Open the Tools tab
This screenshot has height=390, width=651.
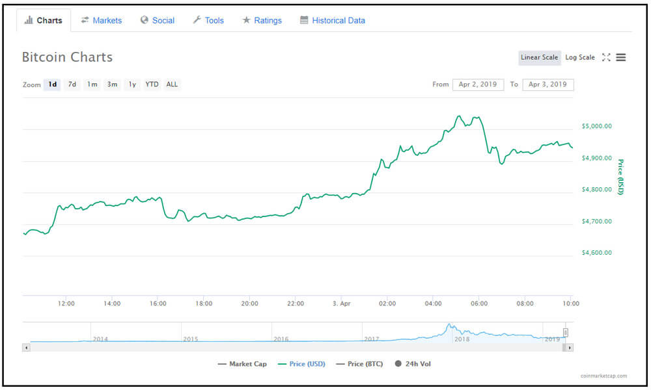pos(208,20)
